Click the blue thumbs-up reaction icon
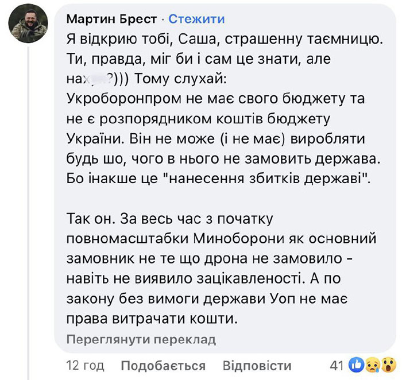The width and height of the screenshot is (402, 380). point(355,365)
